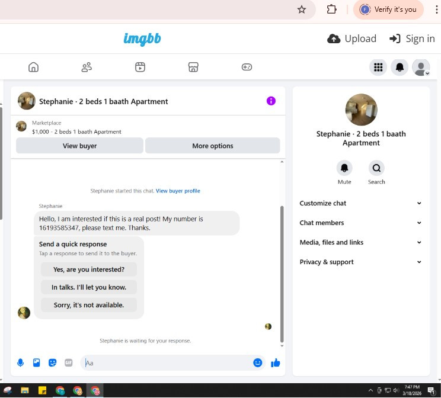Click the Upload cloud button
Viewport: 441px width, 398px height.
point(351,38)
